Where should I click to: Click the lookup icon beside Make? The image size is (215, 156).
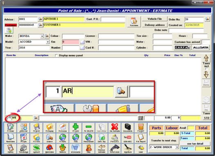point(47,36)
